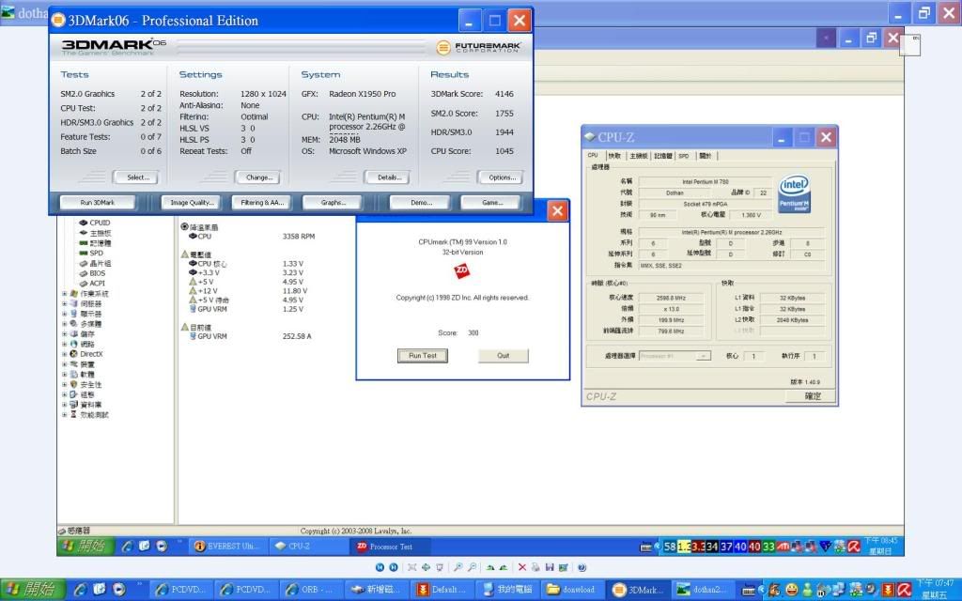Screen dimensions: 962x601
Task: Open the SPD tab in CPU-Z
Action: (683, 156)
